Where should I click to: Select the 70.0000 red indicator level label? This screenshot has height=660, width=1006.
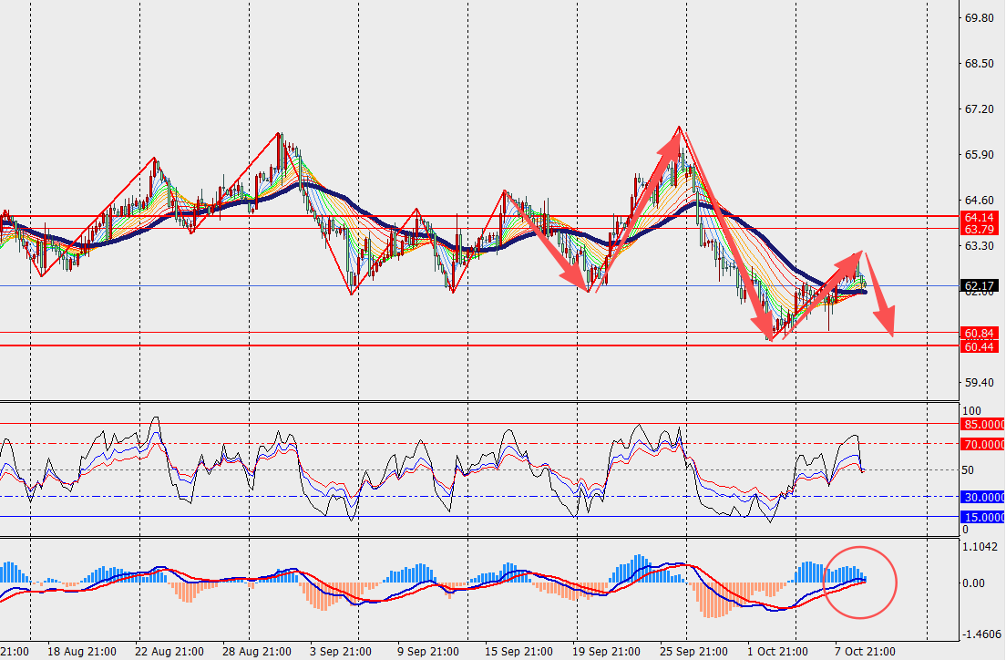982,444
